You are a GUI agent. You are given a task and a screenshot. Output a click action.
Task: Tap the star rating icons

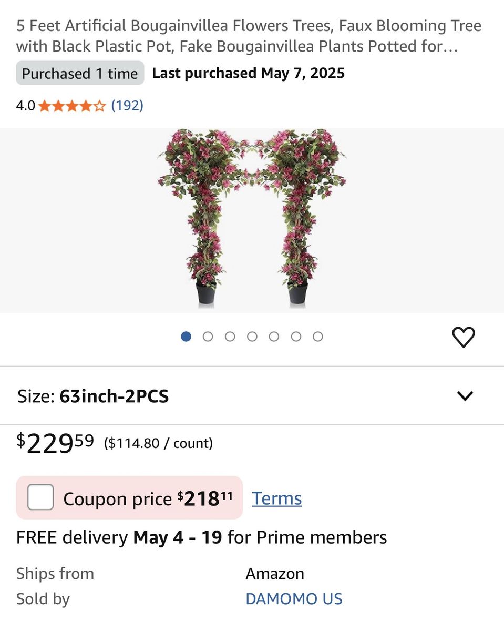click(x=72, y=106)
